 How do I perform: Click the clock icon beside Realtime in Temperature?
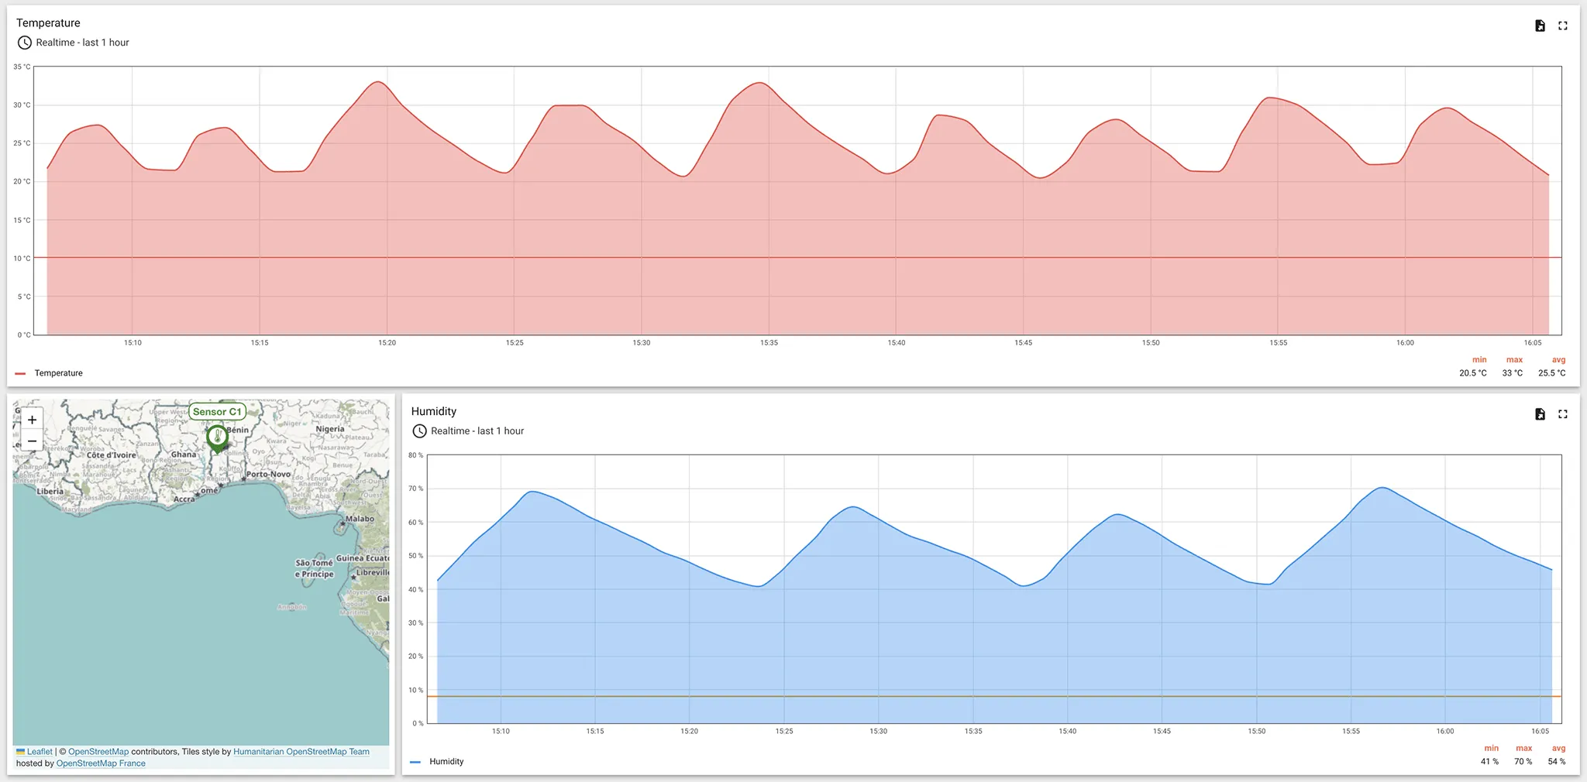(x=23, y=43)
